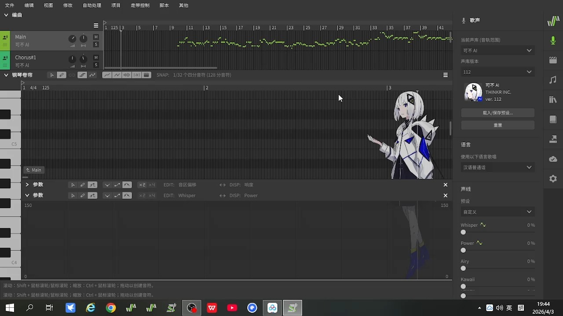Open the Note properties music-note panel
This screenshot has height=316, width=563.
pos(553,80)
